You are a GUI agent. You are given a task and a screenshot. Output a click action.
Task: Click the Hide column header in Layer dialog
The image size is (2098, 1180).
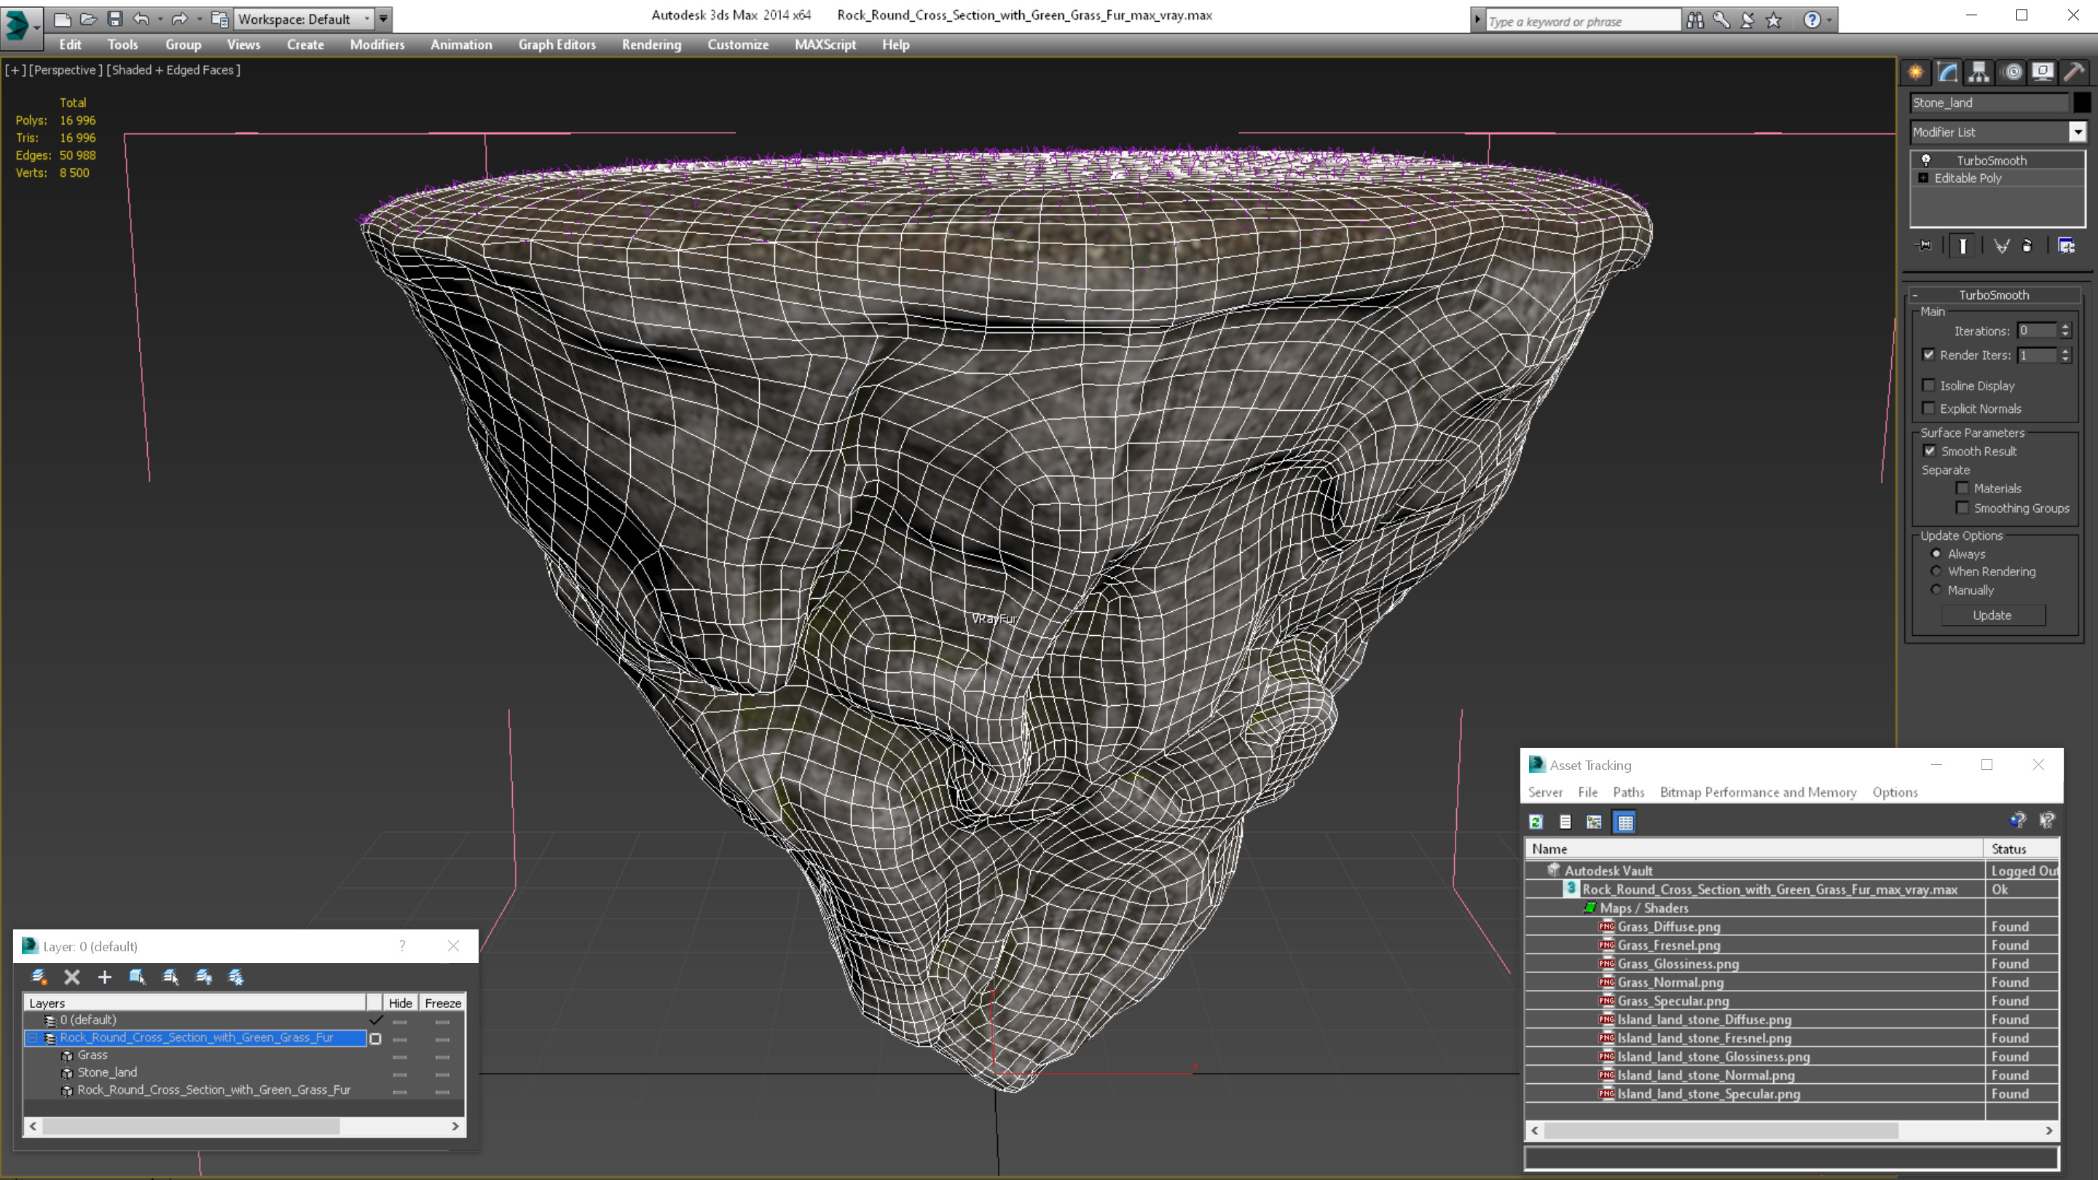click(x=400, y=1003)
